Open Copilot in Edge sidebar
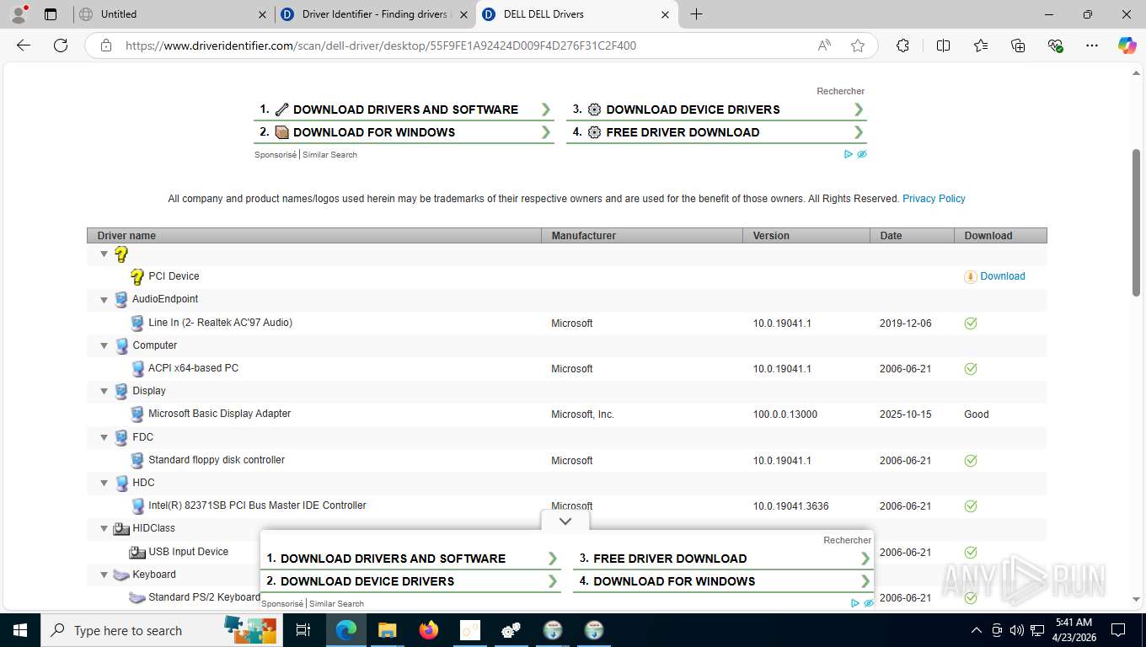The height and width of the screenshot is (647, 1146). pyautogui.click(x=1127, y=45)
